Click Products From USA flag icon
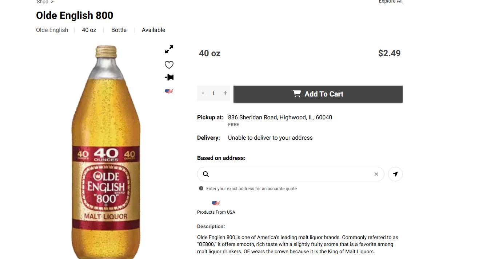The height and width of the screenshot is (259, 491). [x=216, y=203]
